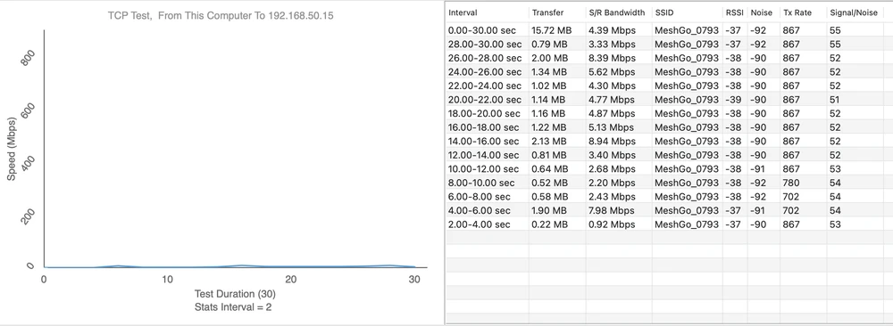893x326 pixels.
Task: Select the 0.00-30.00 sec summary row
Action: tap(669, 30)
